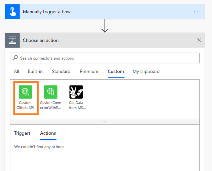This screenshot has height=171, width=212.
Task: Show the Standard connectors tab
Action: (x=61, y=72)
